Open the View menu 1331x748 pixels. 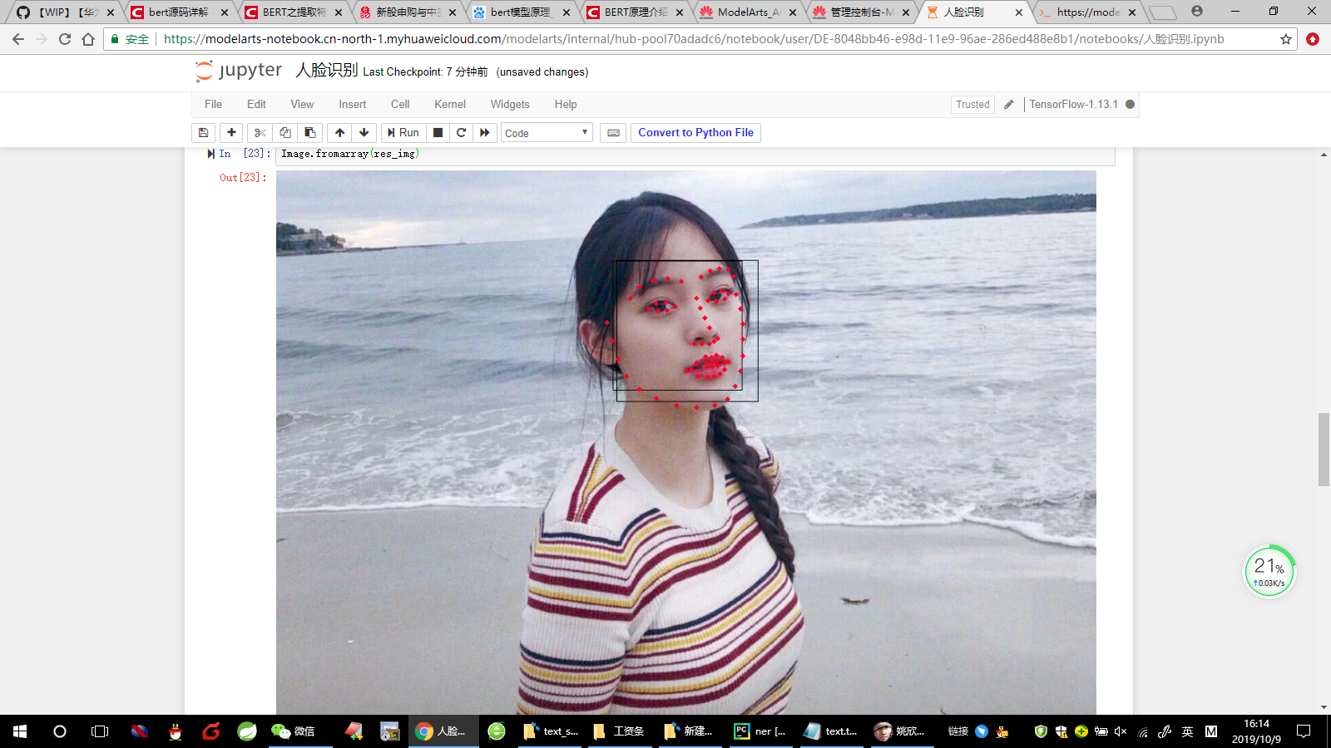(x=302, y=104)
